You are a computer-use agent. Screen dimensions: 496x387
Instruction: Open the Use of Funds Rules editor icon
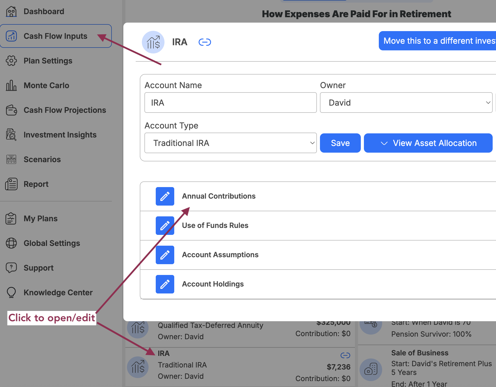click(165, 226)
